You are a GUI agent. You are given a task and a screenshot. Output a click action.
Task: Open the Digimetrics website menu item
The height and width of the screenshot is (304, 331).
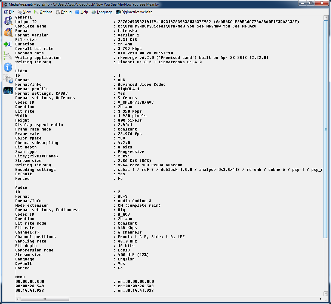tap(134, 12)
